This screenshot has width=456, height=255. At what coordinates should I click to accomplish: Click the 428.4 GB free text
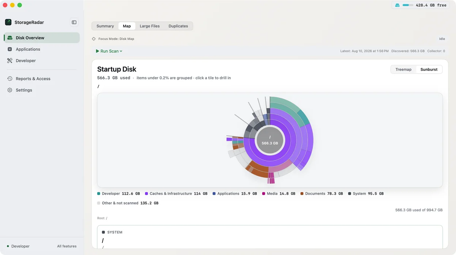pyautogui.click(x=431, y=5)
